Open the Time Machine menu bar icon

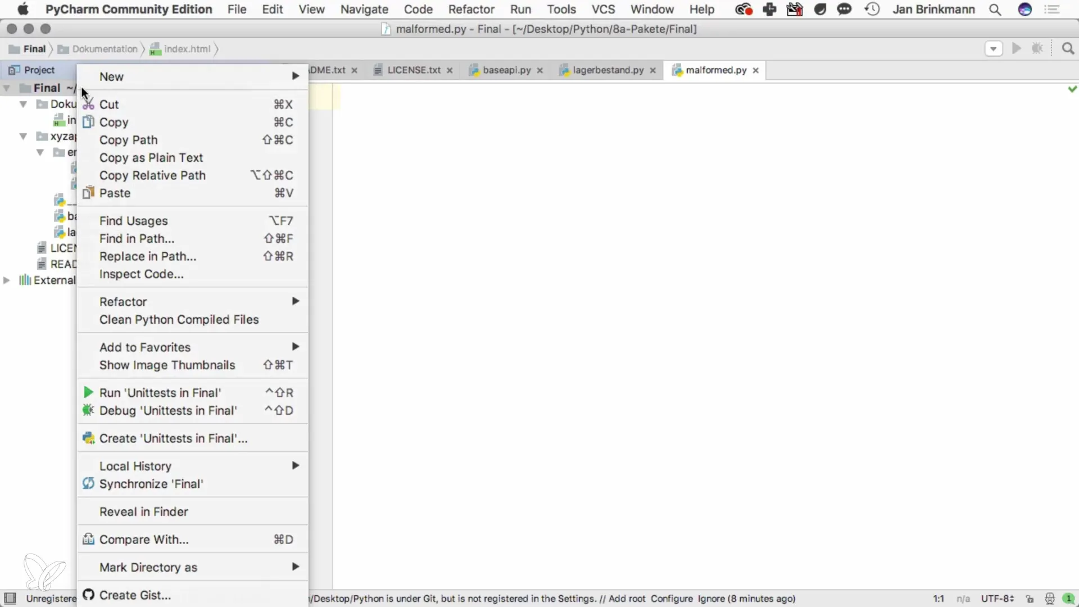tap(872, 10)
